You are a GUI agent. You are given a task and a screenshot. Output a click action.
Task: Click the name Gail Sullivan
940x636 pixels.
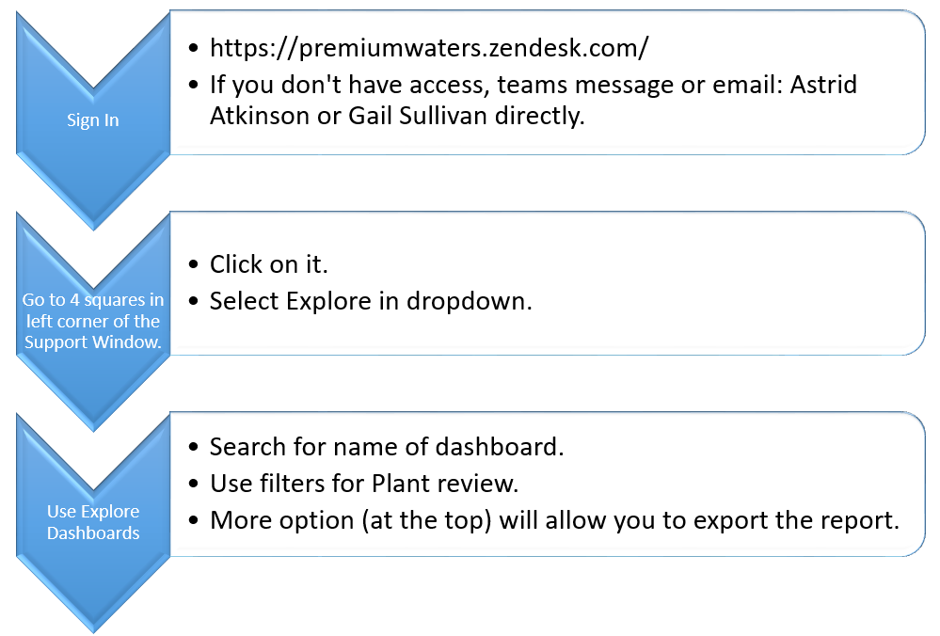pos(417,115)
